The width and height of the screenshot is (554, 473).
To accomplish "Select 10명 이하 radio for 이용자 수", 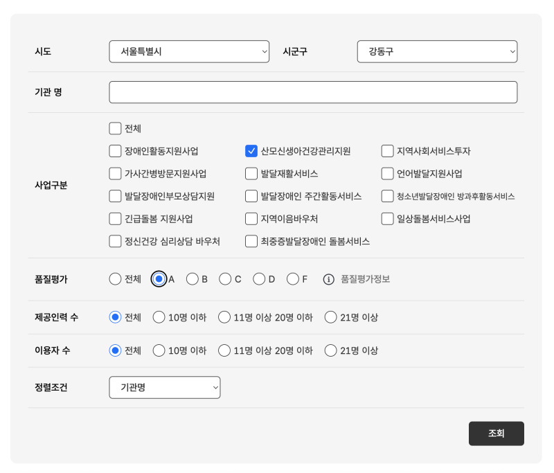I will click(159, 351).
